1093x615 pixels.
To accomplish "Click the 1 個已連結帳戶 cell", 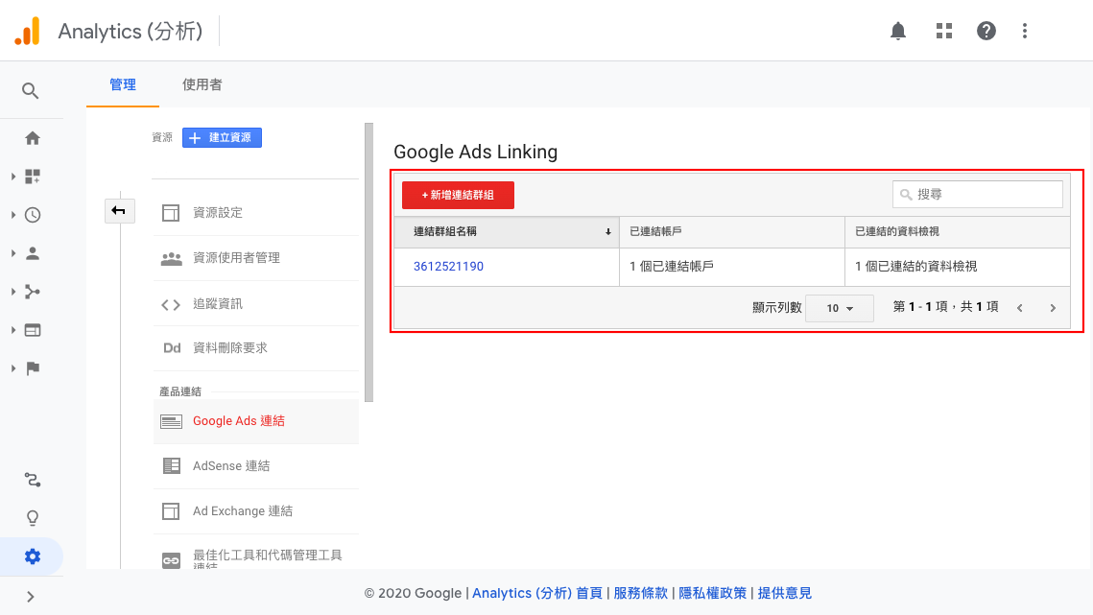I will tap(732, 267).
